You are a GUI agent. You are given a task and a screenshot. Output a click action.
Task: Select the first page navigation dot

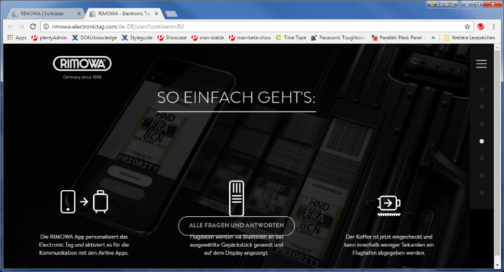481,89
